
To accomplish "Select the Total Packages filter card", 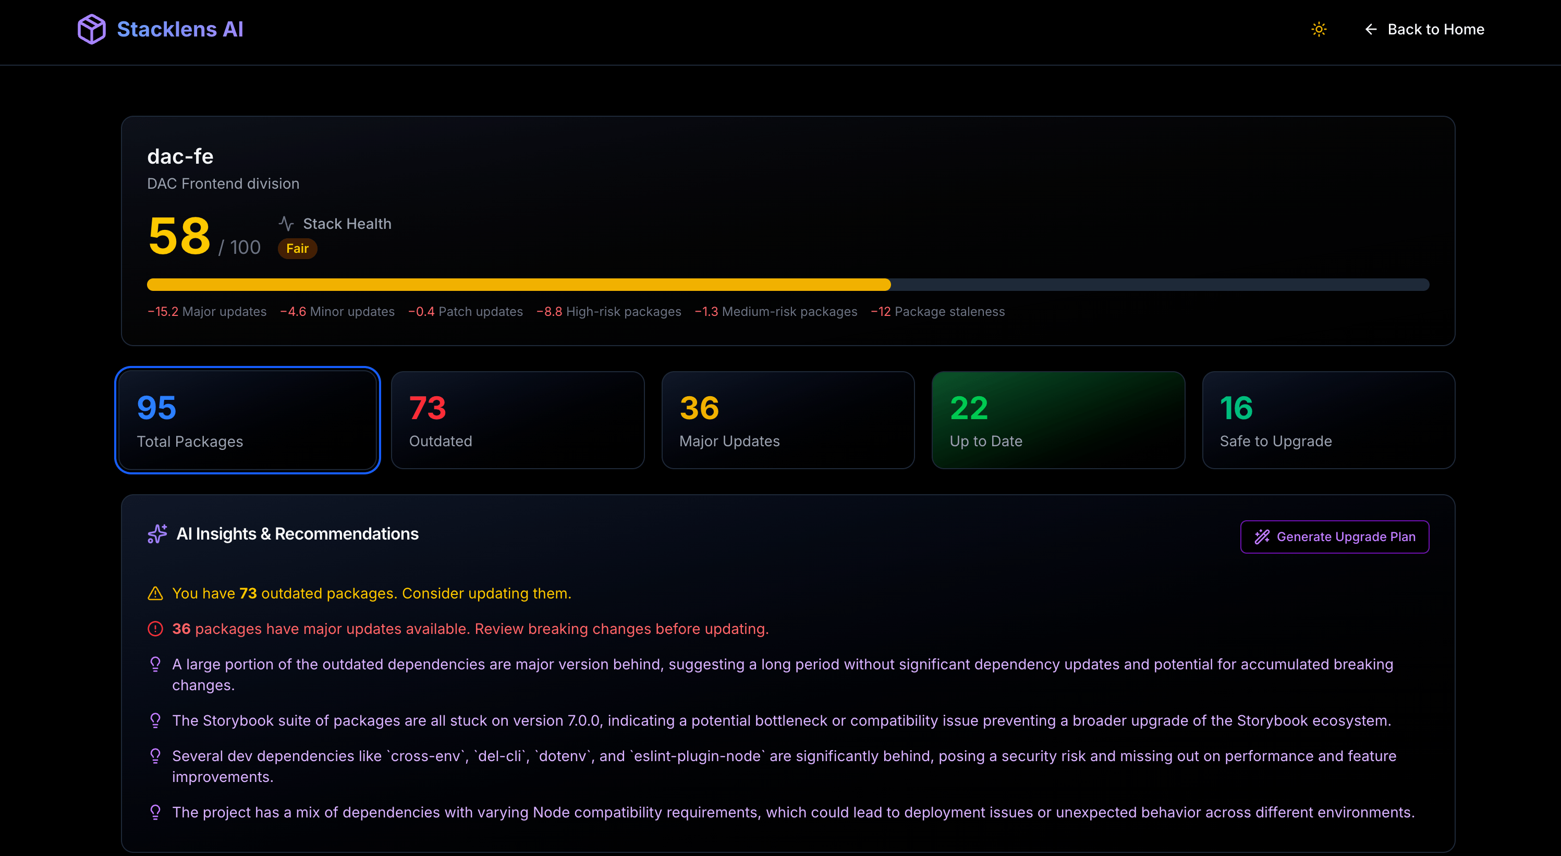I will click(247, 420).
